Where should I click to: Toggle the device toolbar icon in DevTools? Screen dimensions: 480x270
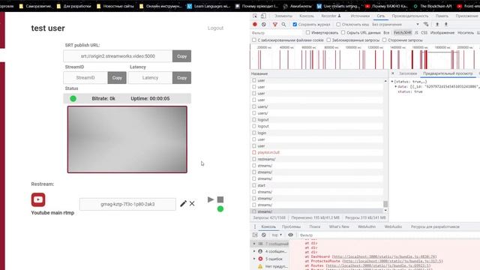pos(263,16)
